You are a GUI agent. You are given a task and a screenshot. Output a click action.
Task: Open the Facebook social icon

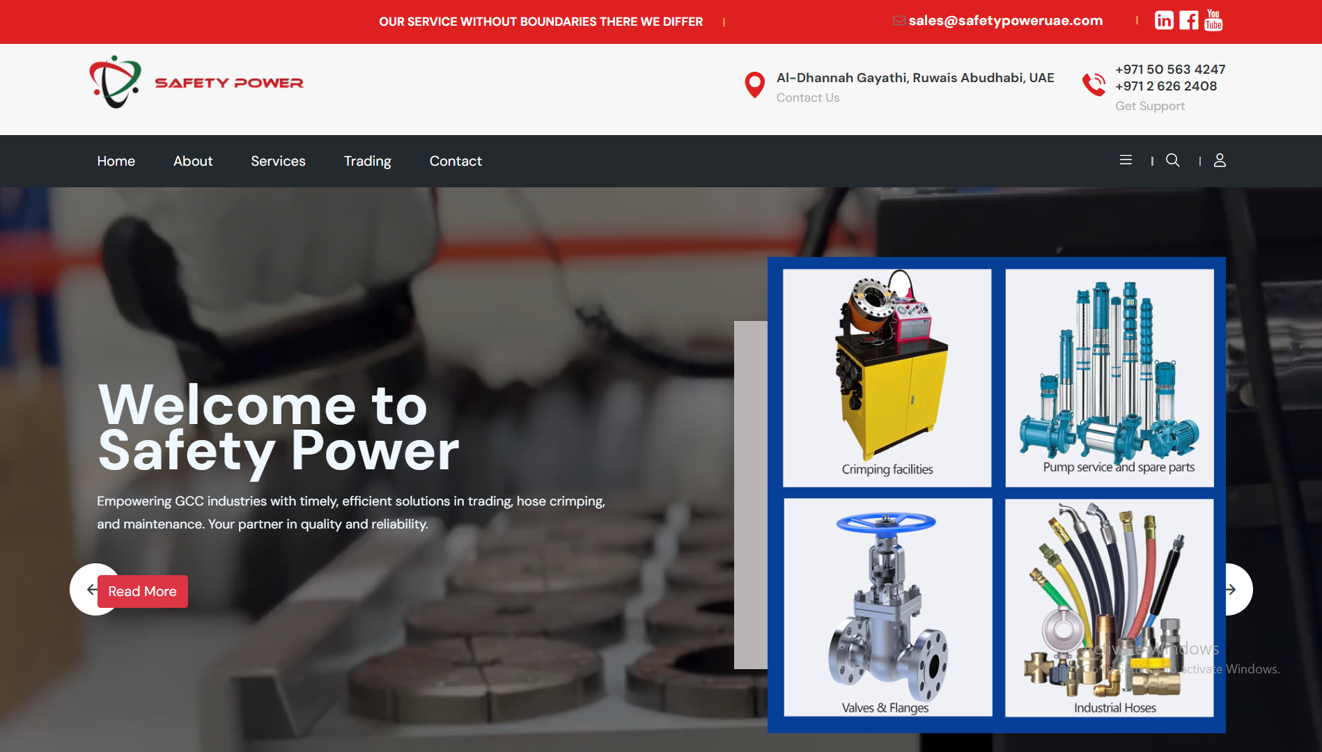click(1189, 21)
